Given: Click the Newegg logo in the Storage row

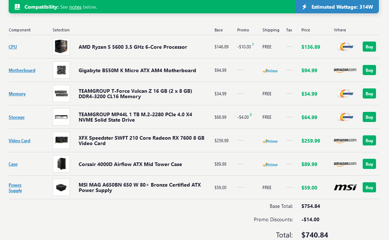Looking at the screenshot, I should tap(345, 117).
